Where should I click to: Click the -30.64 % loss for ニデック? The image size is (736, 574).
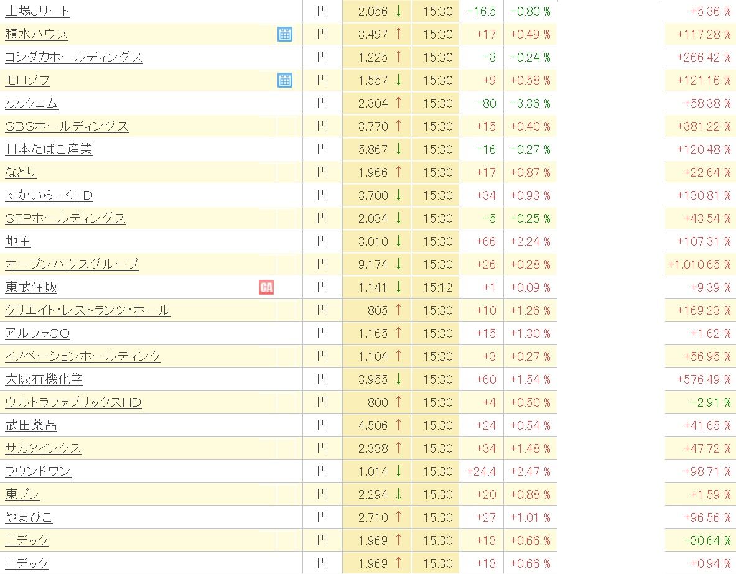pyautogui.click(x=707, y=540)
